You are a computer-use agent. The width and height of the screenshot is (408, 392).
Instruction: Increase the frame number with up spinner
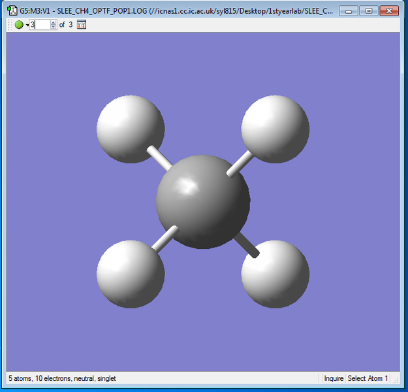click(x=54, y=23)
